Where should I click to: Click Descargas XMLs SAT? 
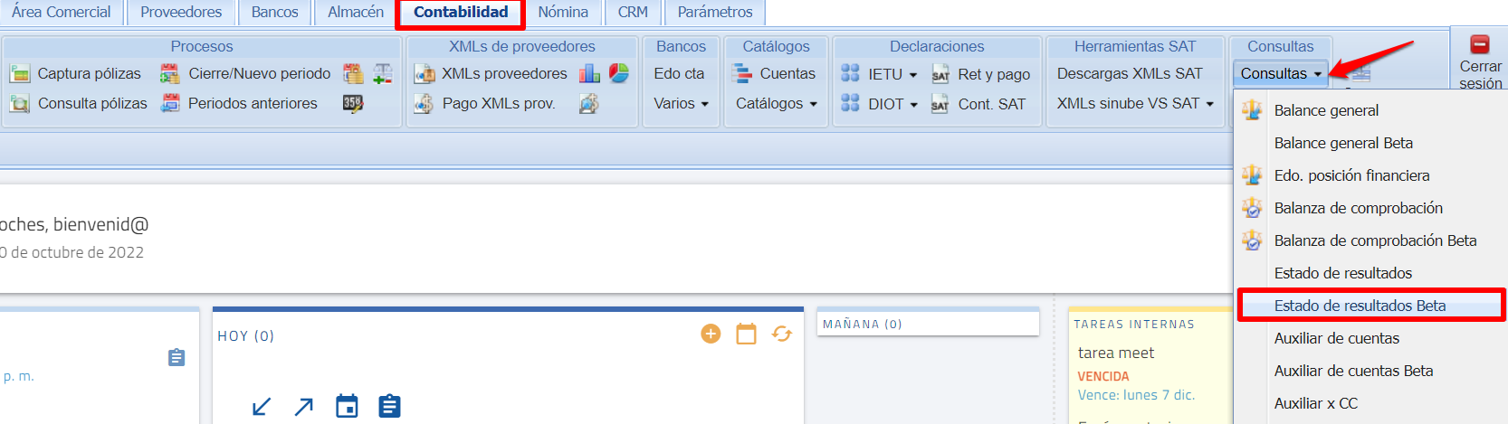click(1130, 73)
